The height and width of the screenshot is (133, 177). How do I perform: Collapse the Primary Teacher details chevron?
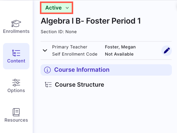click(x=45, y=51)
